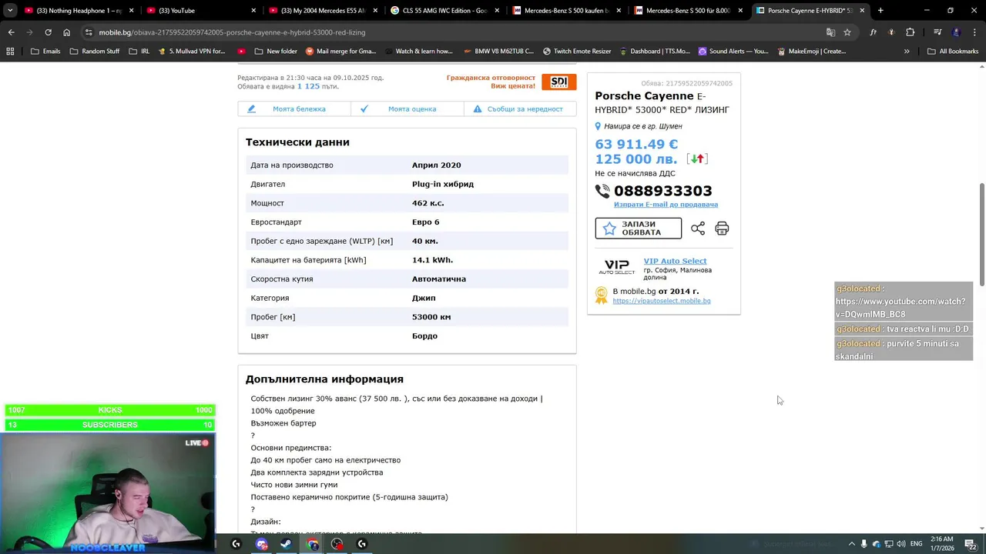Open the MakeEmoji bookmark
The width and height of the screenshot is (986, 554).
tap(812, 52)
